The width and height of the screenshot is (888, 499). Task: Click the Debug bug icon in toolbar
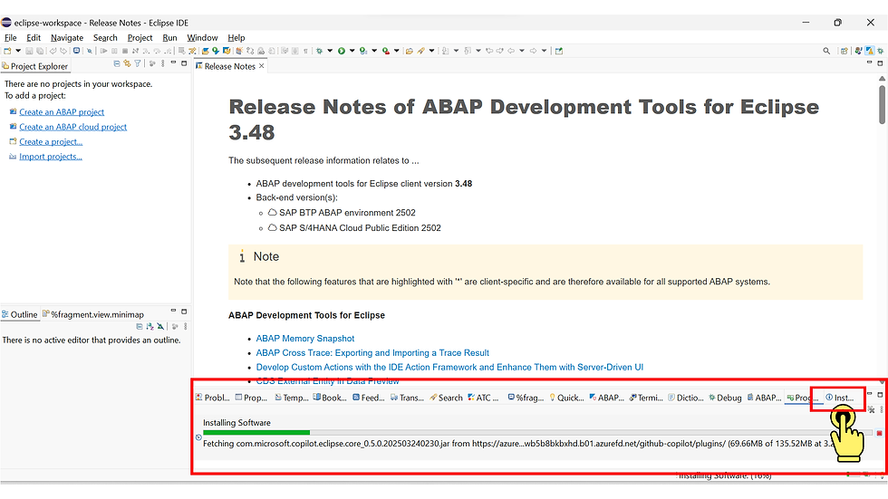(x=319, y=51)
